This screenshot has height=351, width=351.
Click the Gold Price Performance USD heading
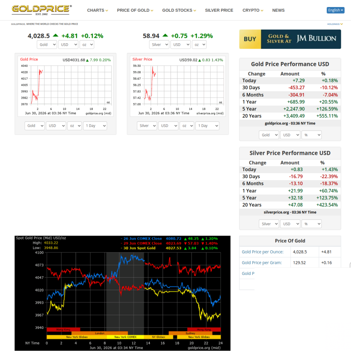point(290,64)
